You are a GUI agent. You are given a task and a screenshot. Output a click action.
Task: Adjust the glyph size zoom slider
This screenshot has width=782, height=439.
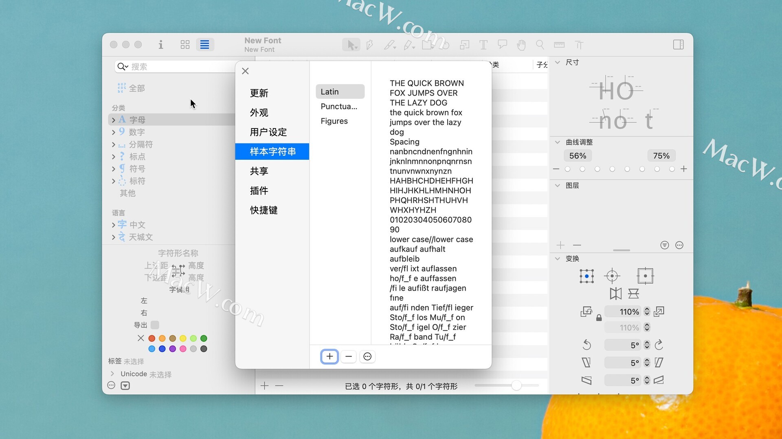coord(516,385)
